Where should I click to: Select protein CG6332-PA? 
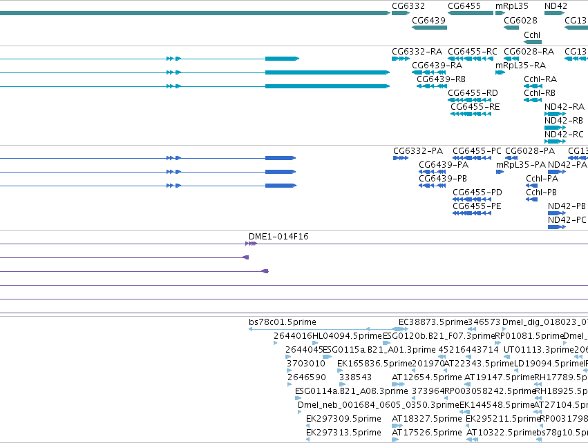pos(418,151)
